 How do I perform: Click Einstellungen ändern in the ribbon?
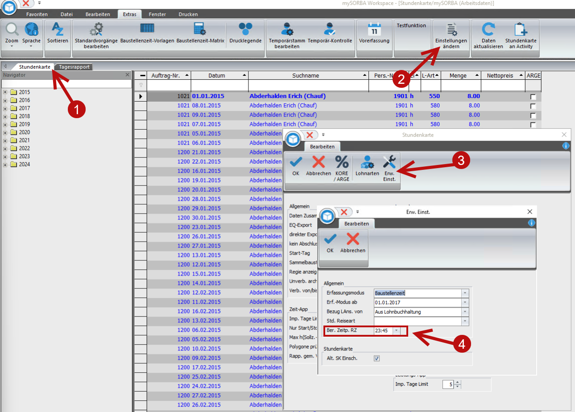451,36
